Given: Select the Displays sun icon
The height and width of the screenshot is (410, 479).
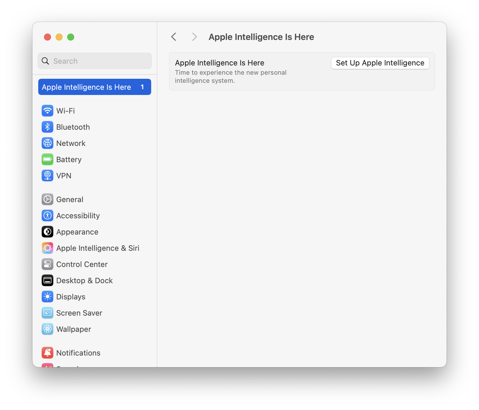Looking at the screenshot, I should [47, 296].
